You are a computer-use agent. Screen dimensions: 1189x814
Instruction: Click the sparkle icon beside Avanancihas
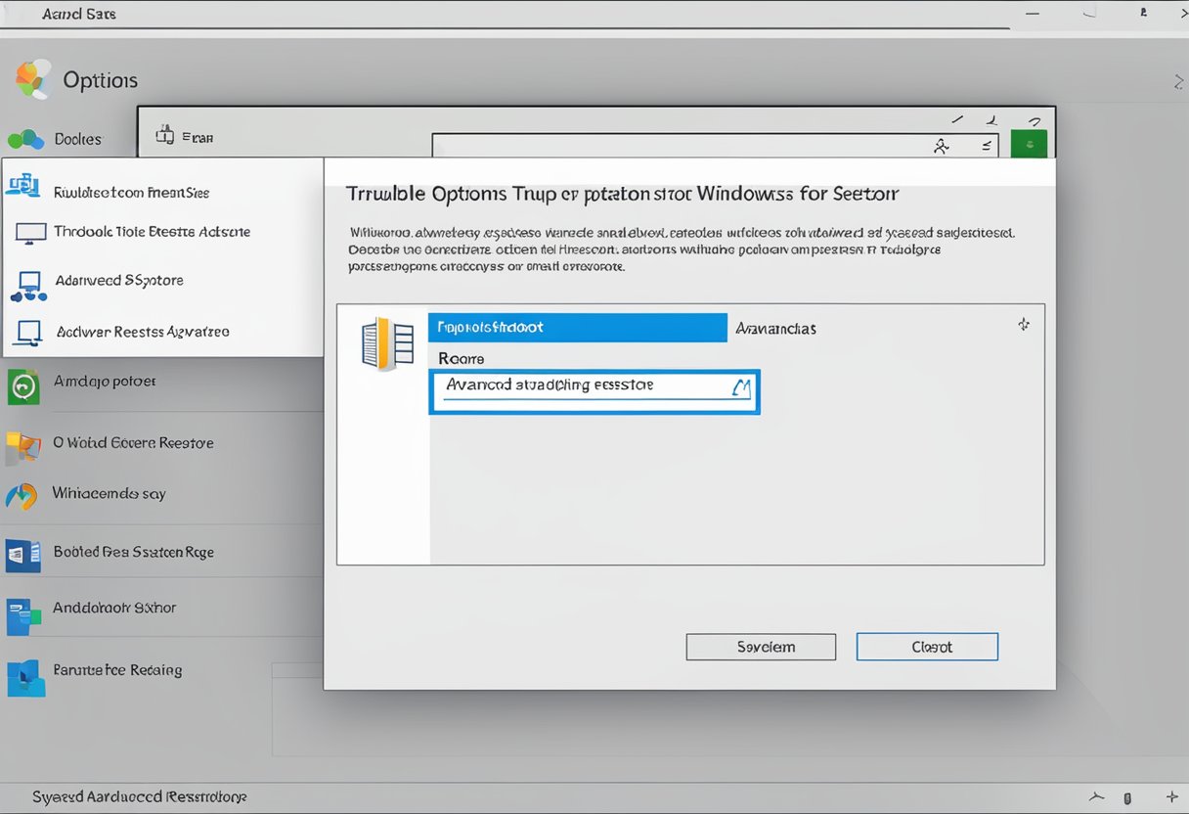click(x=1024, y=324)
